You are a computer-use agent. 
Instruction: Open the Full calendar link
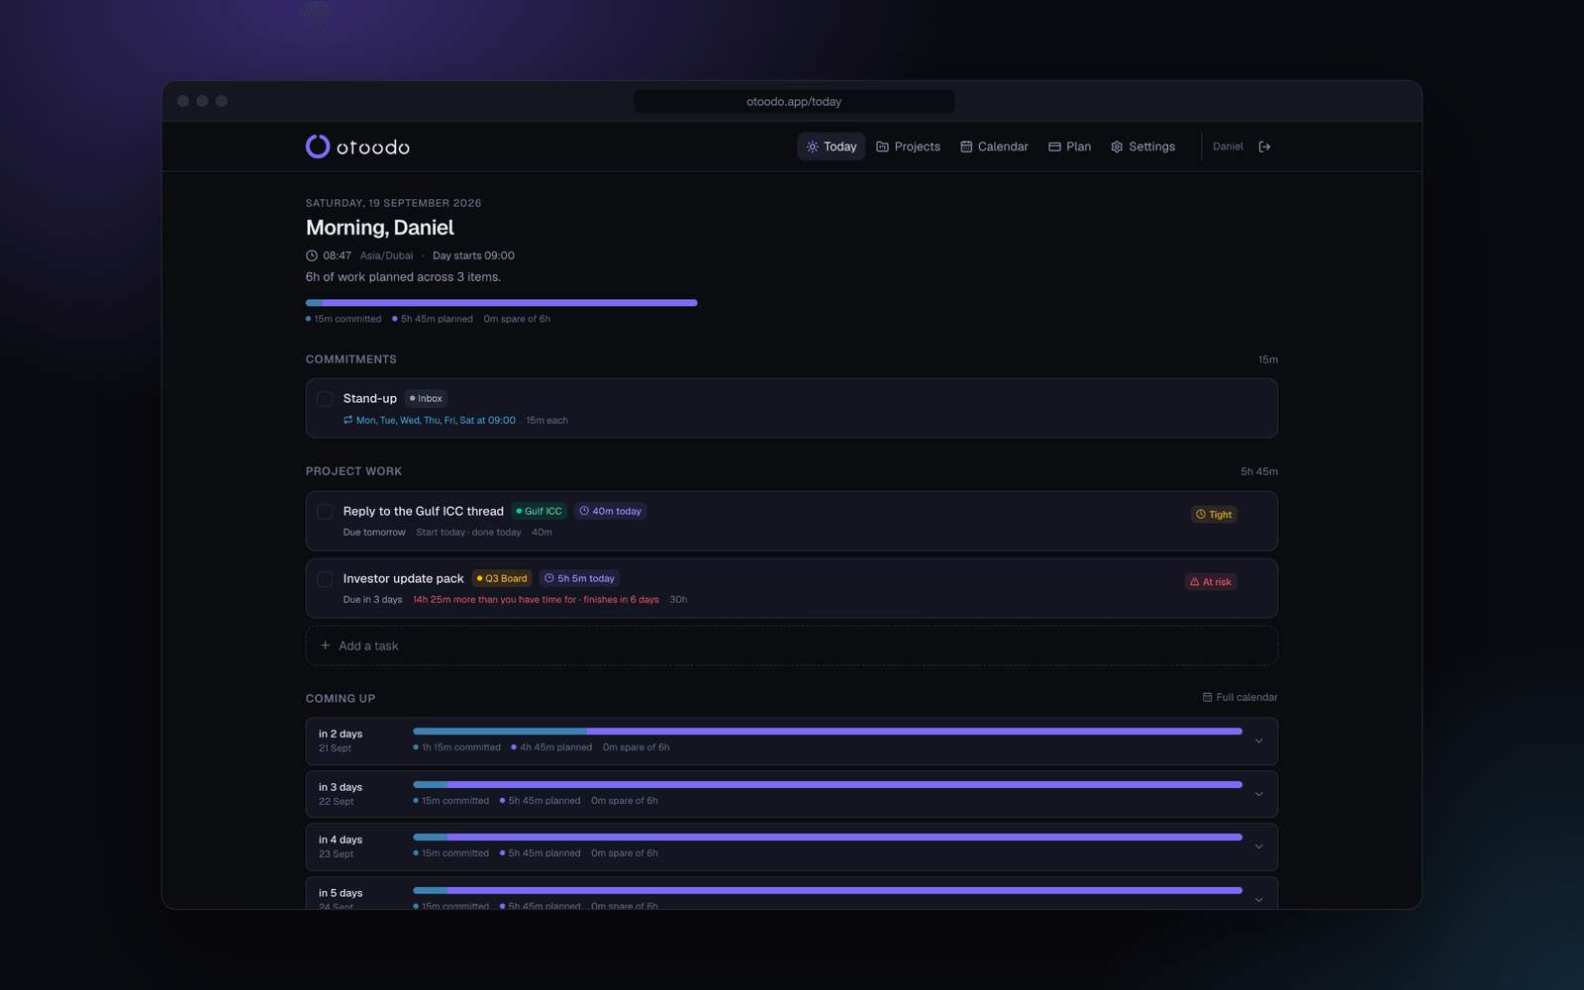[x=1240, y=697]
